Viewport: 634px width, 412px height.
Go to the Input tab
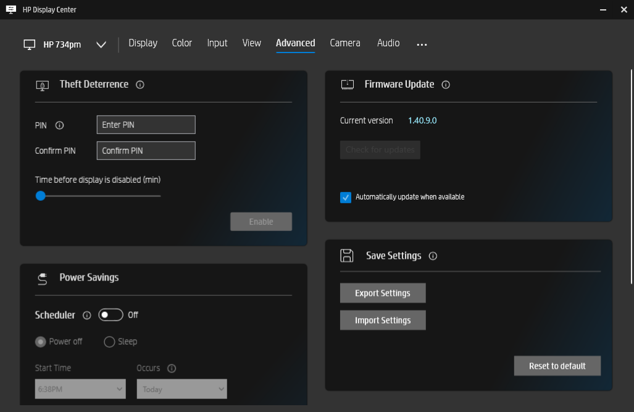(217, 43)
